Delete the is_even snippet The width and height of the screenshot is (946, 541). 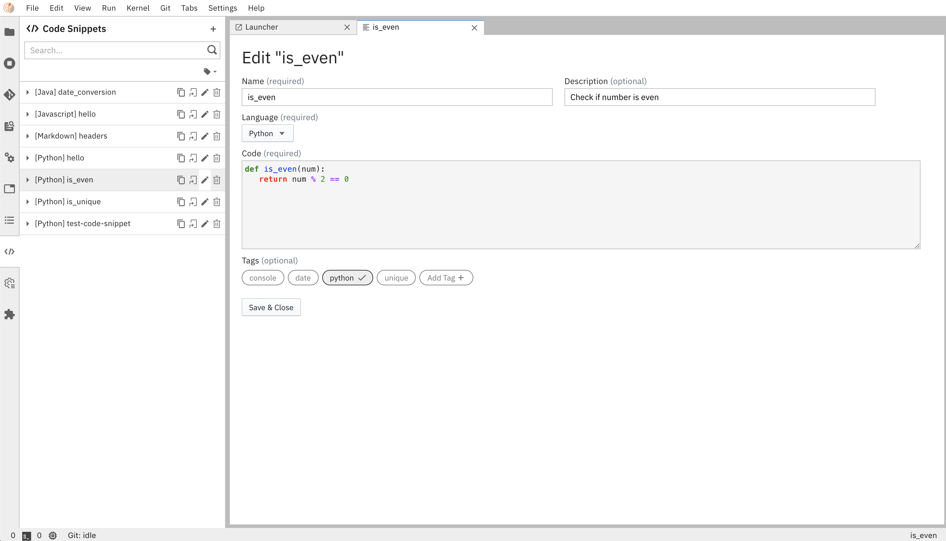click(x=217, y=180)
